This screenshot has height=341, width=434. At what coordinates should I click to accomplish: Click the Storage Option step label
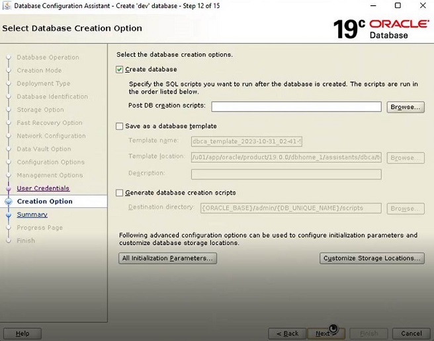point(40,110)
